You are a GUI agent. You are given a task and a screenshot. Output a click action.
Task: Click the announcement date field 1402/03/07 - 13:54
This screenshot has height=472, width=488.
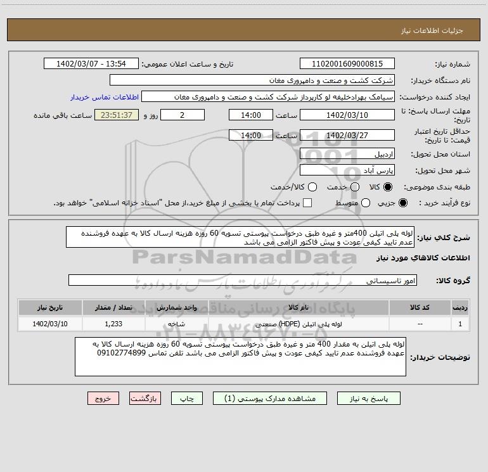click(x=91, y=63)
